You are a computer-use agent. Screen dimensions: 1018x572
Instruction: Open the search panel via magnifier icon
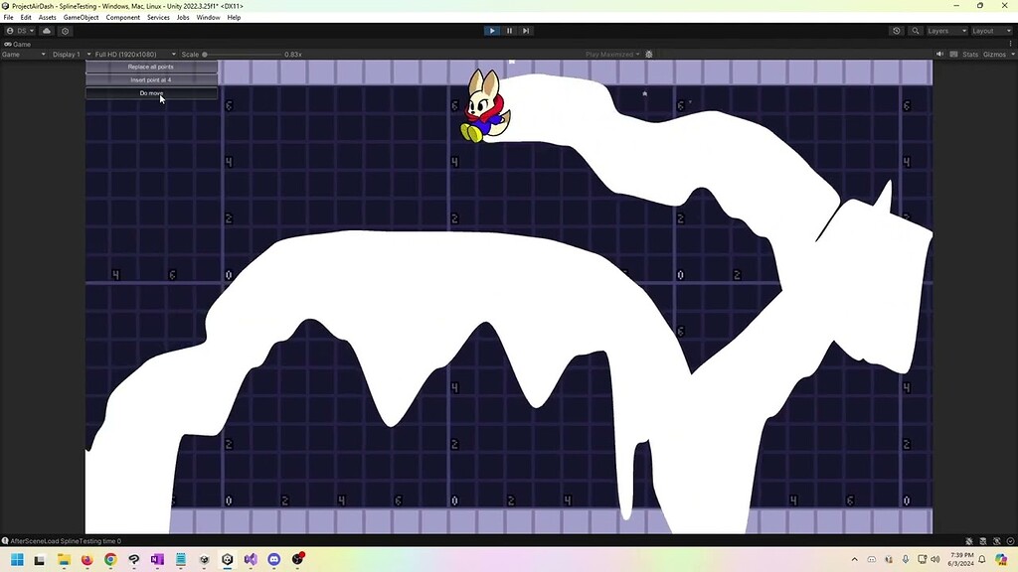pos(916,31)
